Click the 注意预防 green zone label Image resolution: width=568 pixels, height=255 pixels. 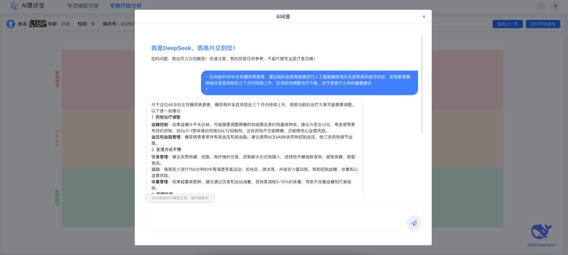[57, 198]
